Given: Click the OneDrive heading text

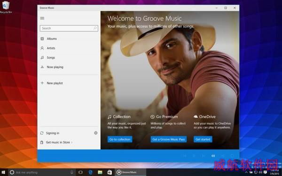Looking at the screenshot, I should [207, 117].
